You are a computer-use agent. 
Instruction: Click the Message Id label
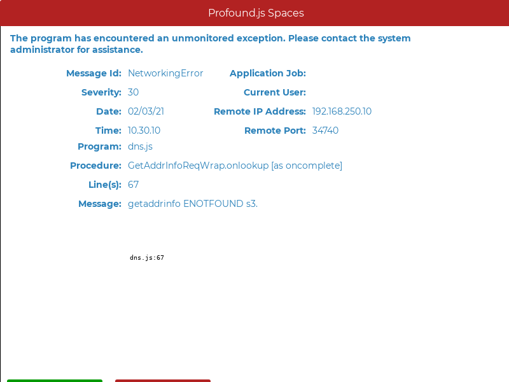point(94,73)
